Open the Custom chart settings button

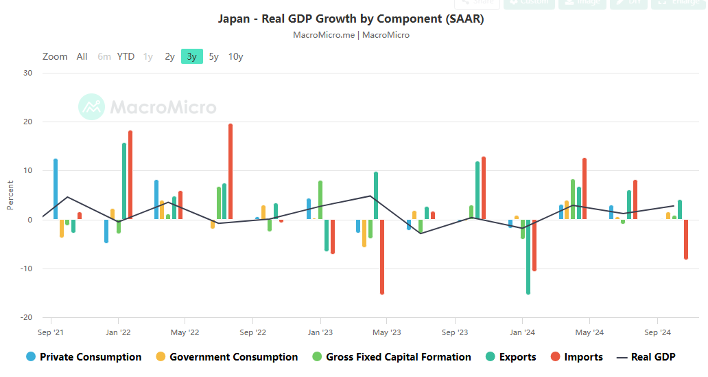(529, 3)
